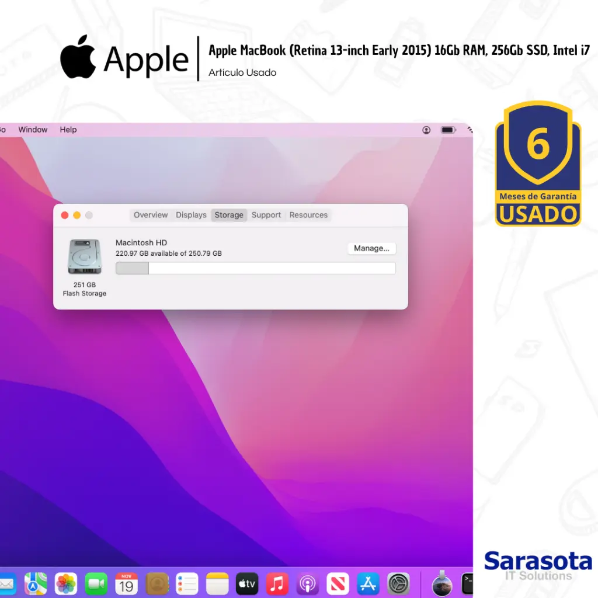Open Podcasts from the dock
Viewport: 598px width, 598px height.
308,583
